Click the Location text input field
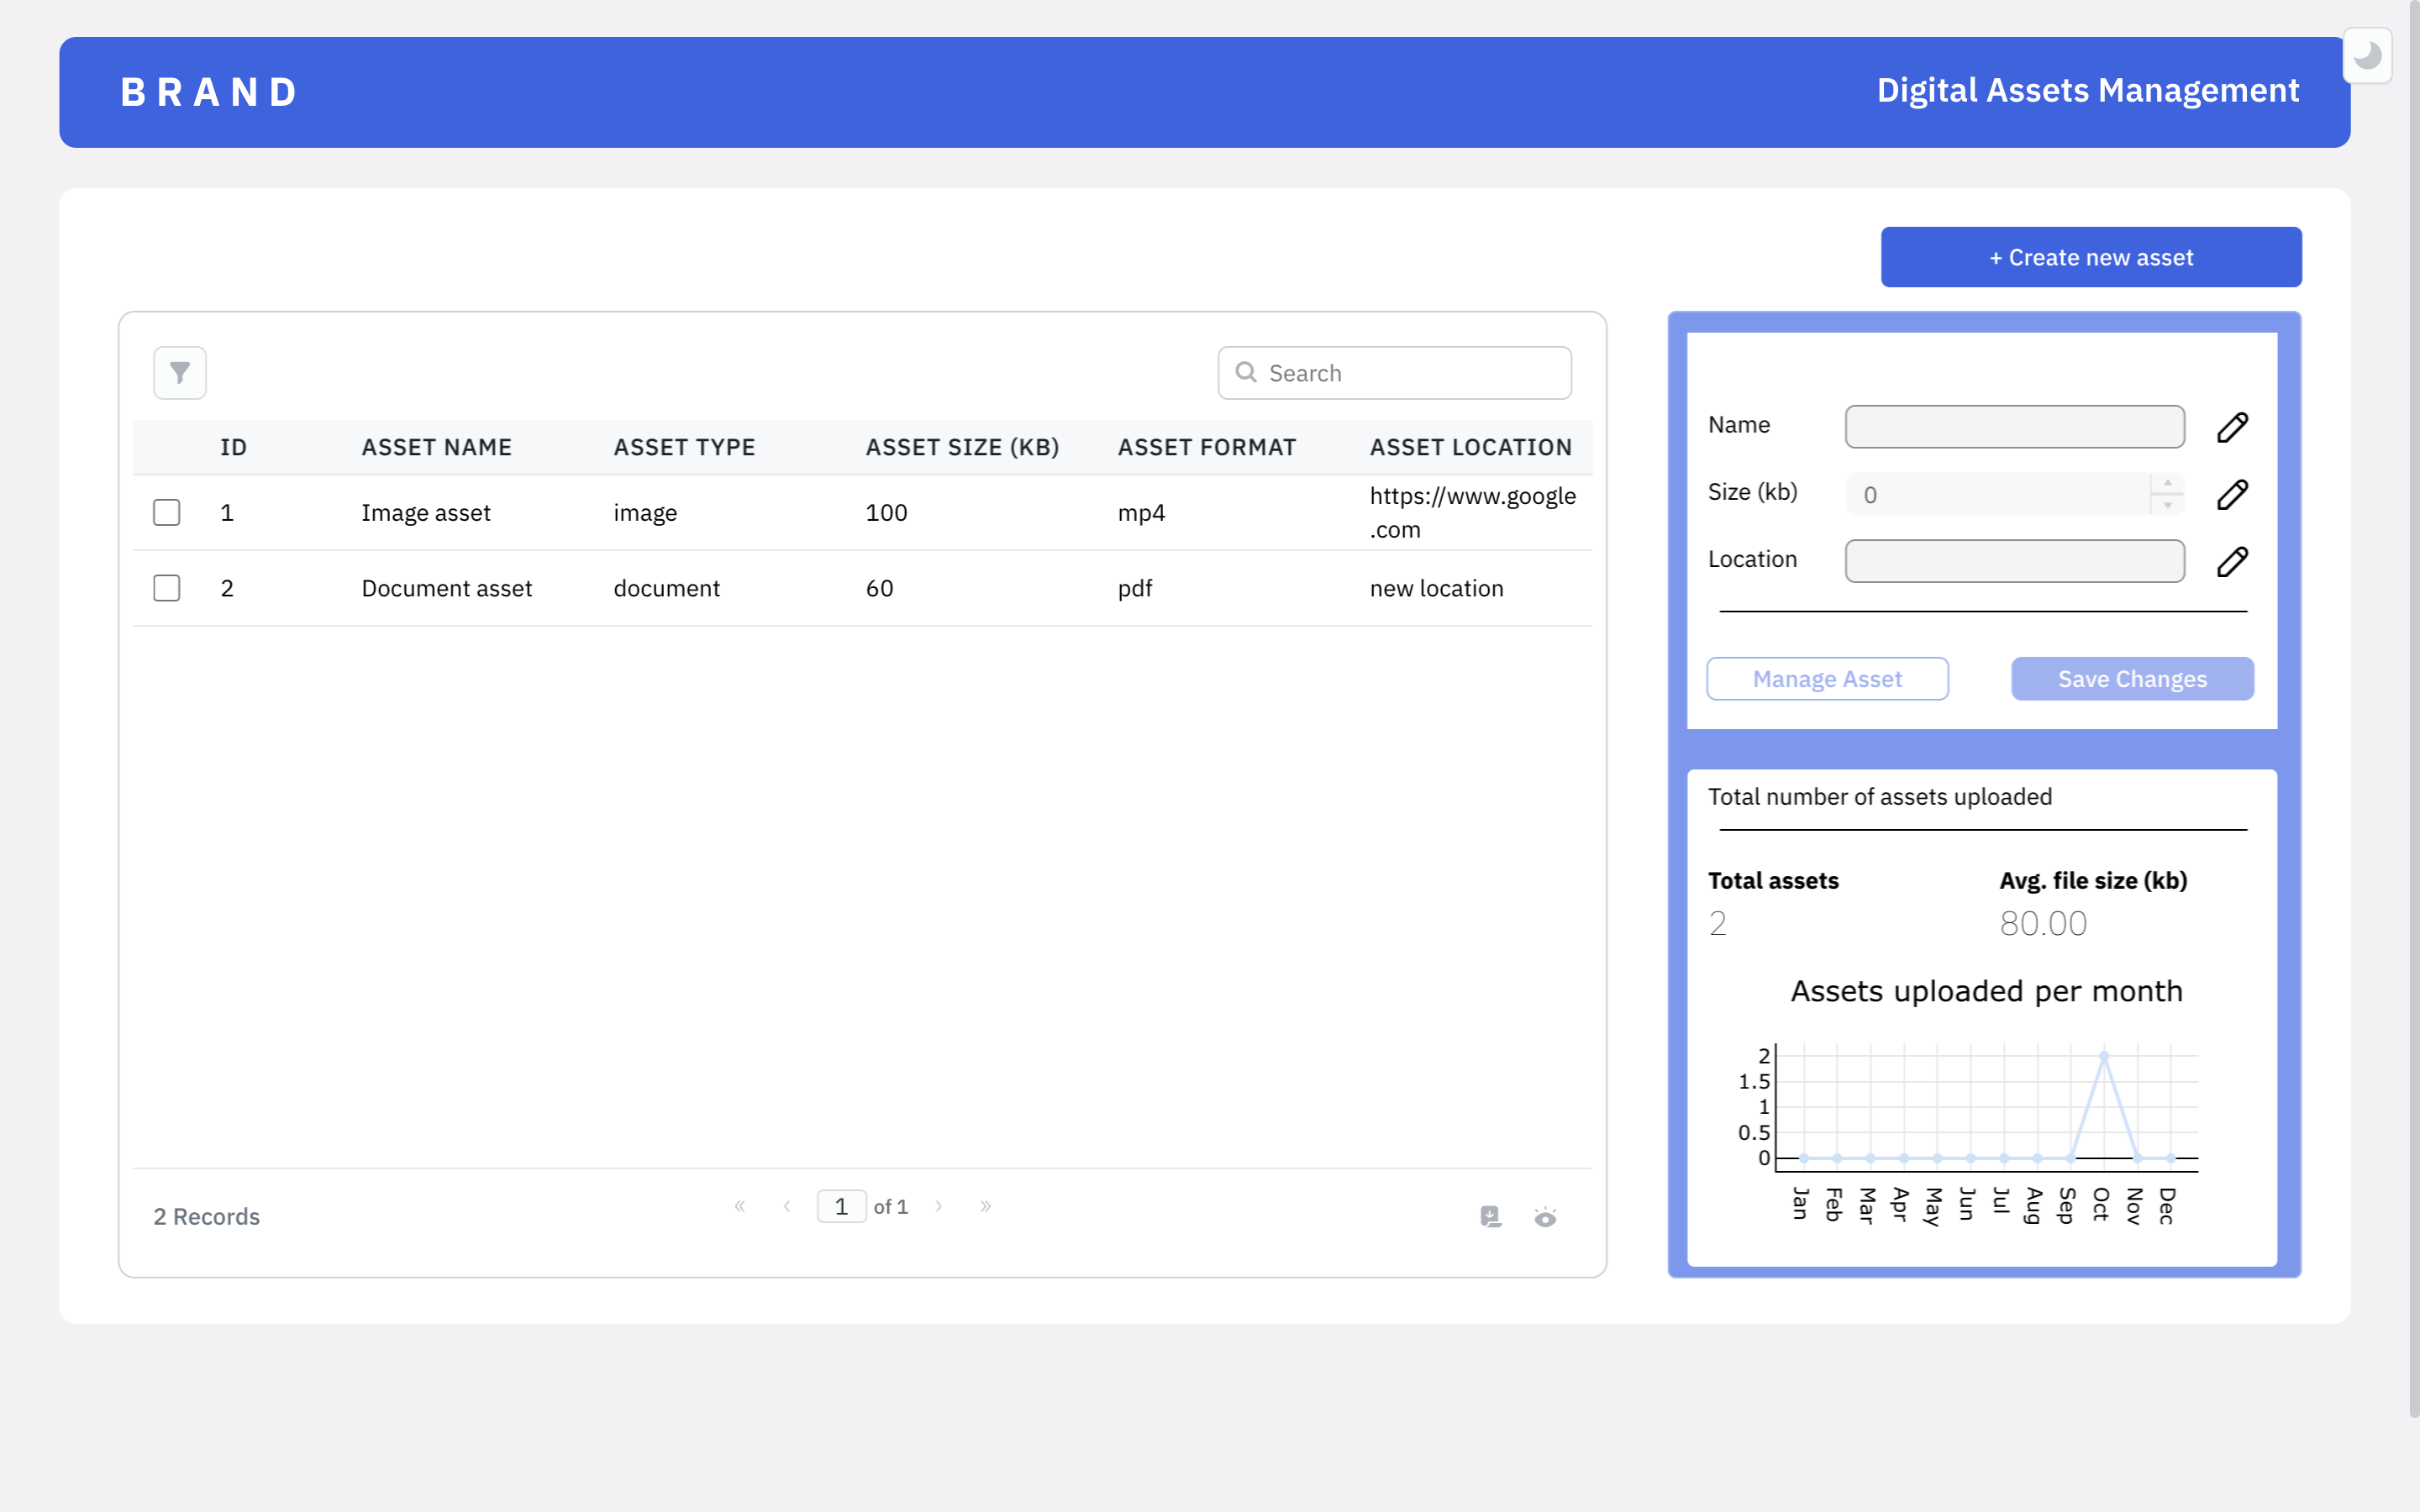2420x1512 pixels. [2014, 561]
